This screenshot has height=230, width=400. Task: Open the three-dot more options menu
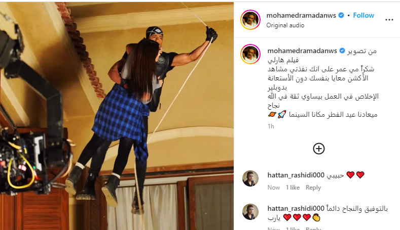(389, 20)
